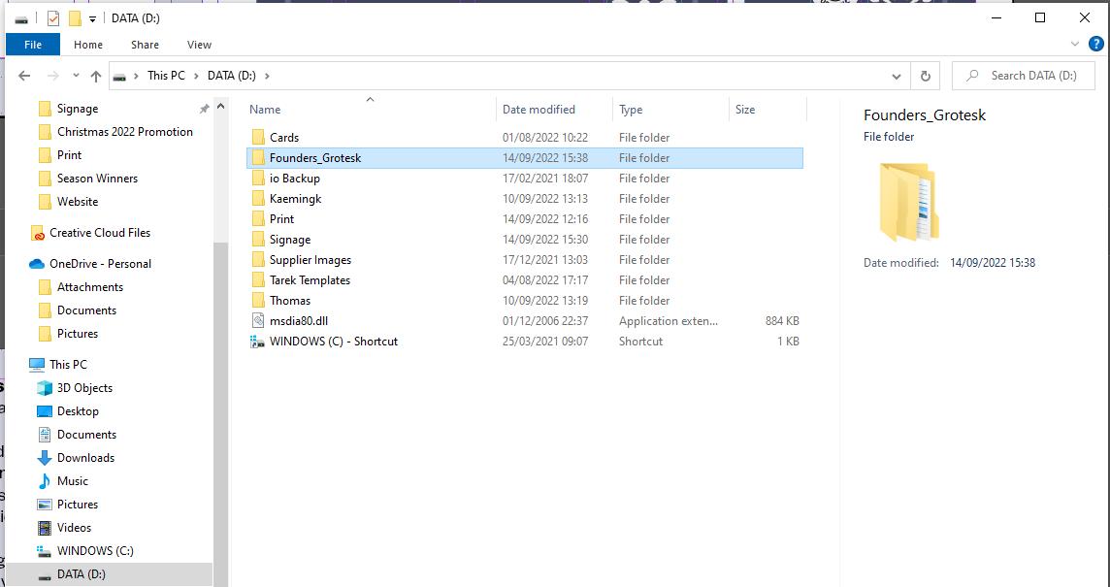The width and height of the screenshot is (1110, 587).
Task: Select the msdia80.dll file icon
Action: click(x=258, y=321)
